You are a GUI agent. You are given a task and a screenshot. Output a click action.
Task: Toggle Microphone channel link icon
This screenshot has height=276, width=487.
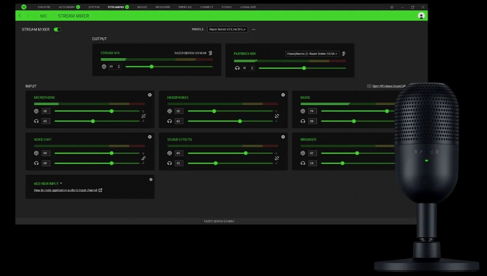coord(144,116)
